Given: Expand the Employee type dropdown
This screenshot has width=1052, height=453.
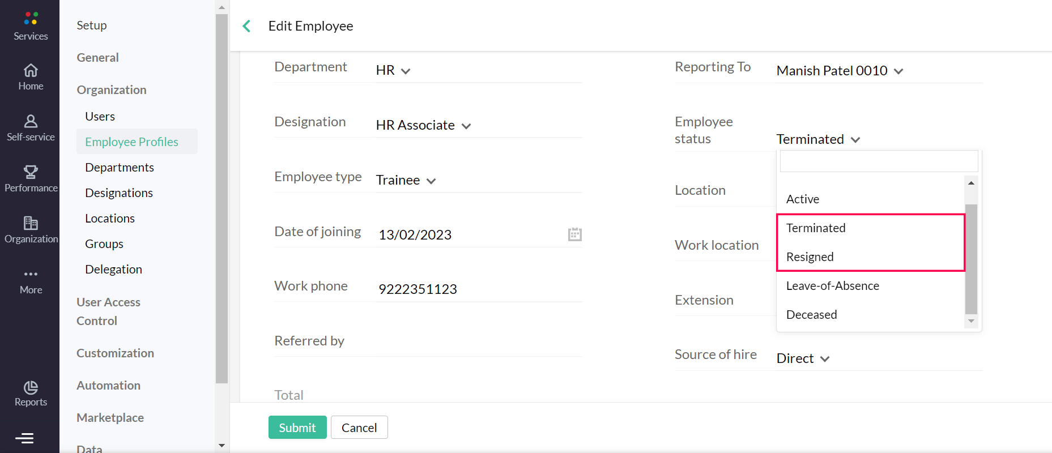Looking at the screenshot, I should click(406, 181).
